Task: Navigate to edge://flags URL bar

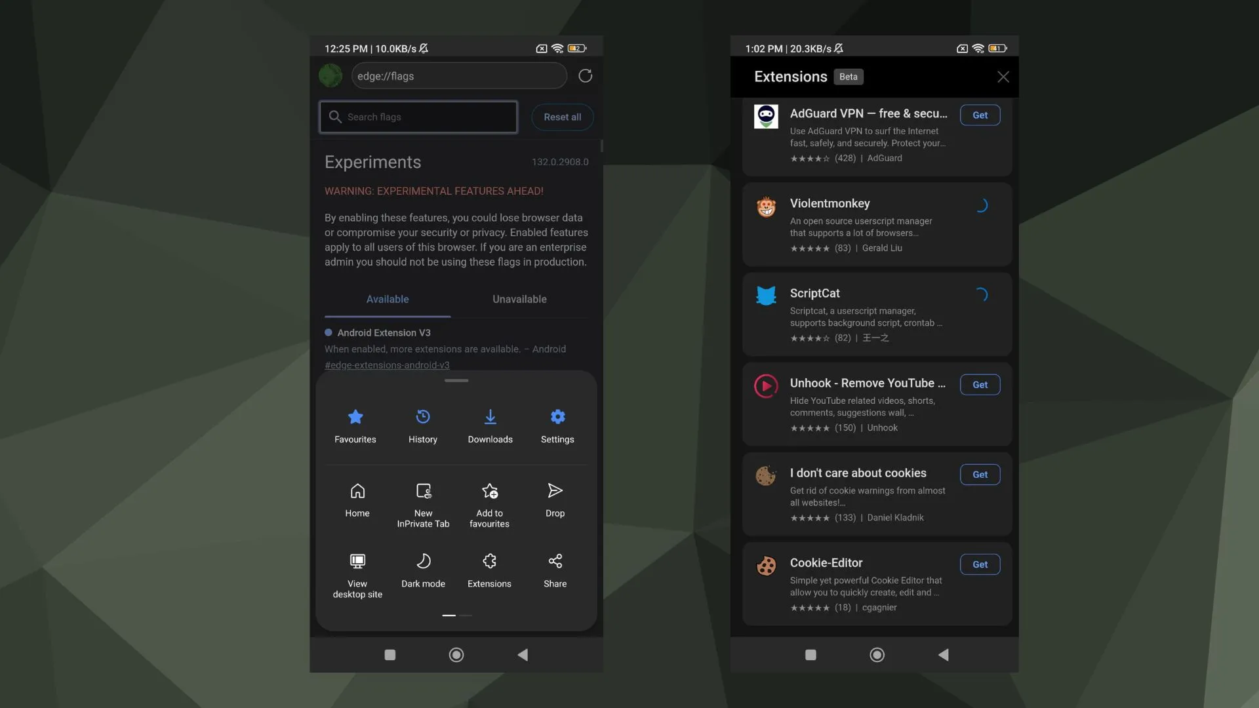Action: click(458, 76)
